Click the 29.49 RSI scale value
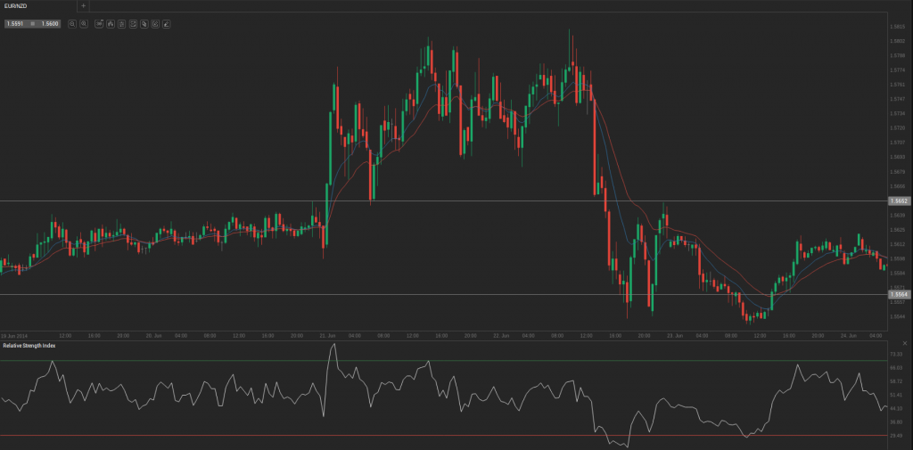Screen dimensions: 913x450 [x=897, y=436]
